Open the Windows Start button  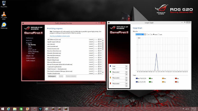[x=3, y=109]
